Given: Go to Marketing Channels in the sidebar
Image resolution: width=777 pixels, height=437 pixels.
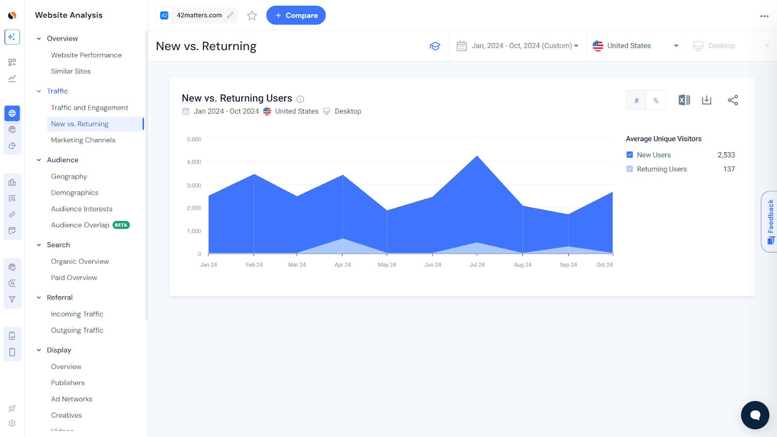Looking at the screenshot, I should tap(83, 140).
